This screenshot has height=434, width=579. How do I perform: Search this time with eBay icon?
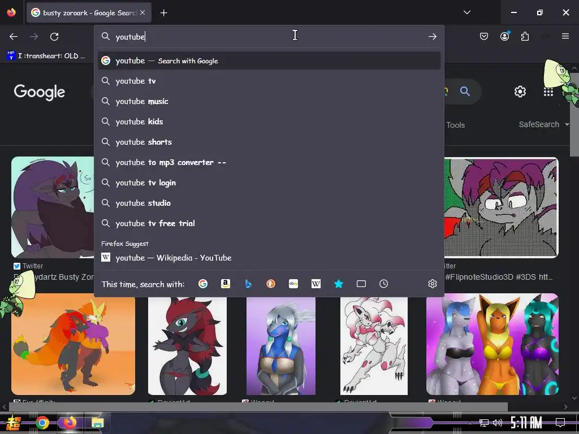293,284
